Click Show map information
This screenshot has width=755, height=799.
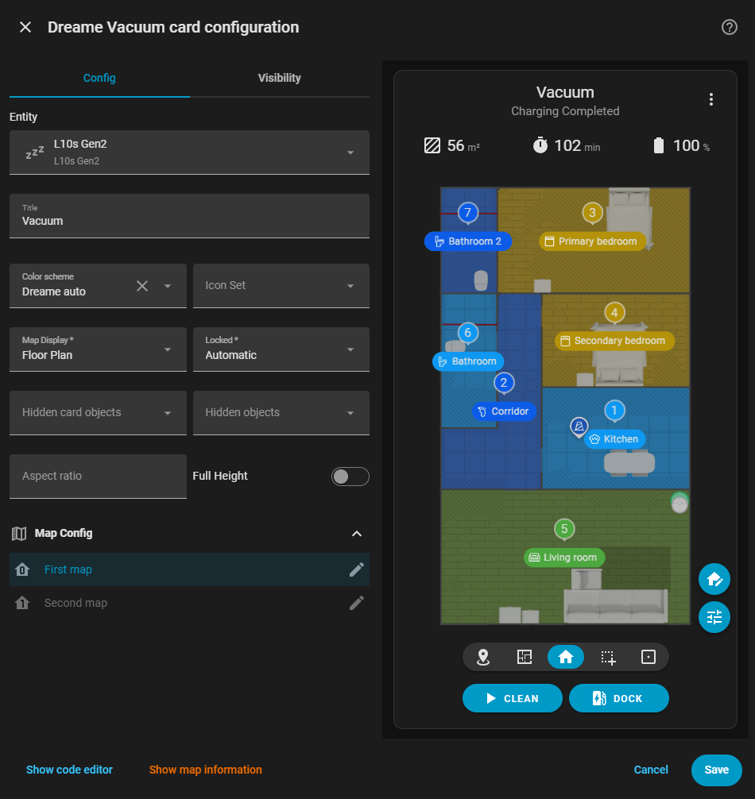point(206,770)
